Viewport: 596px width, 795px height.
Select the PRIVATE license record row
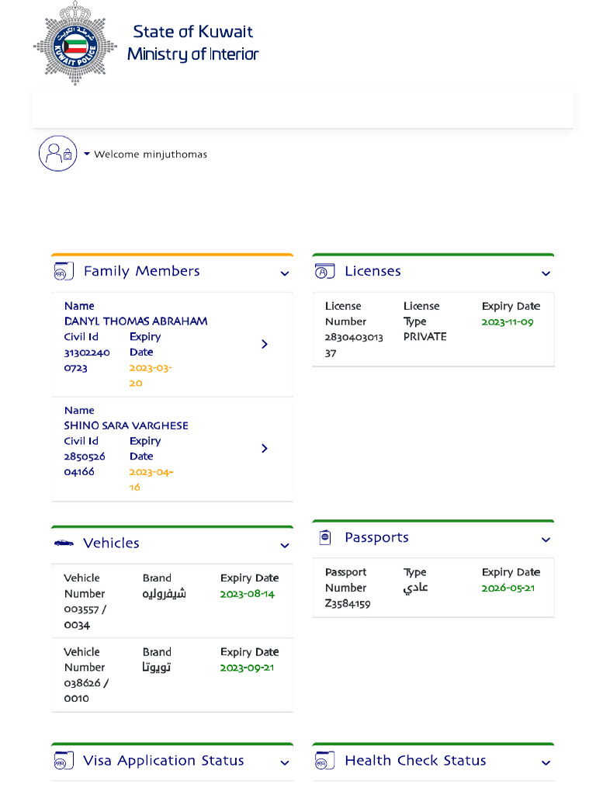(x=432, y=329)
